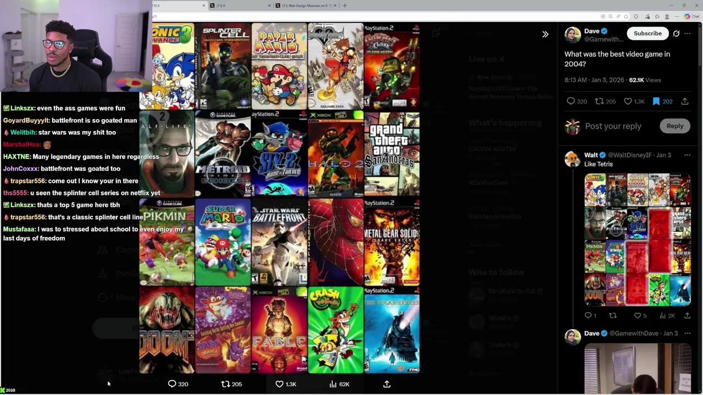Open Dave's profile avatar at top
This screenshot has height=395, width=703.
[572, 35]
